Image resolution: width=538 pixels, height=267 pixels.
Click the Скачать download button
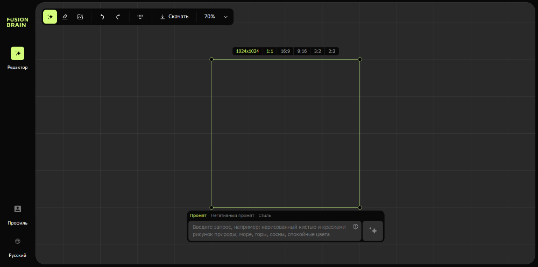click(174, 17)
